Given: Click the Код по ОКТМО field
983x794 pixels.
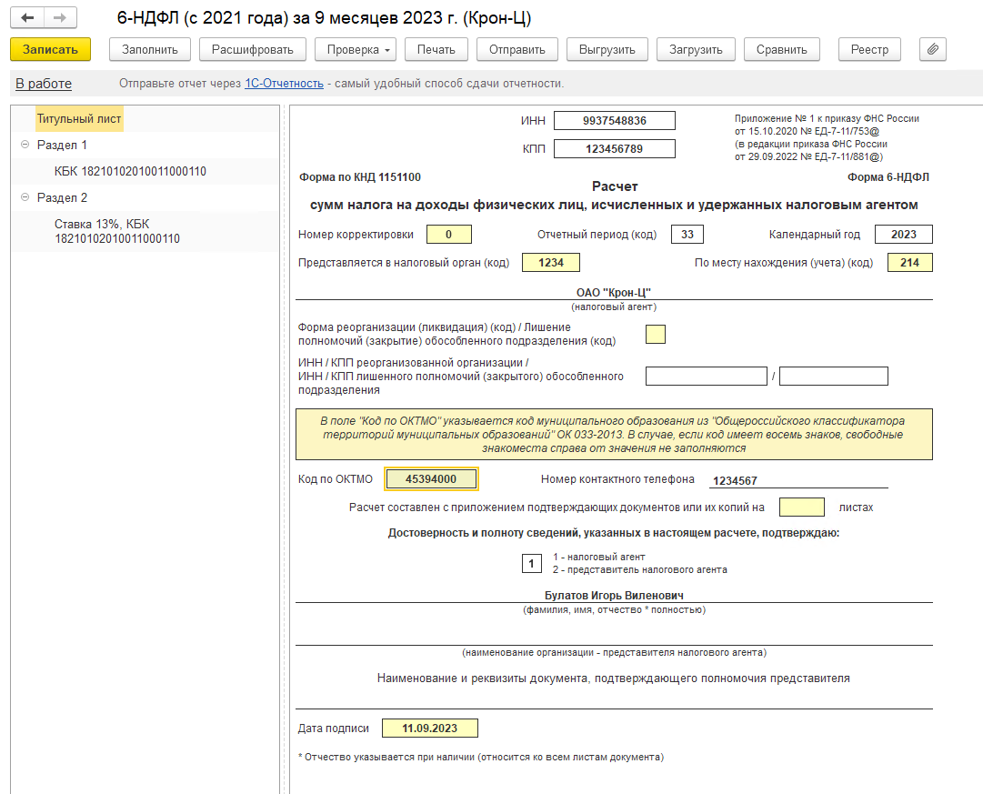Looking at the screenshot, I should pyautogui.click(x=431, y=479).
